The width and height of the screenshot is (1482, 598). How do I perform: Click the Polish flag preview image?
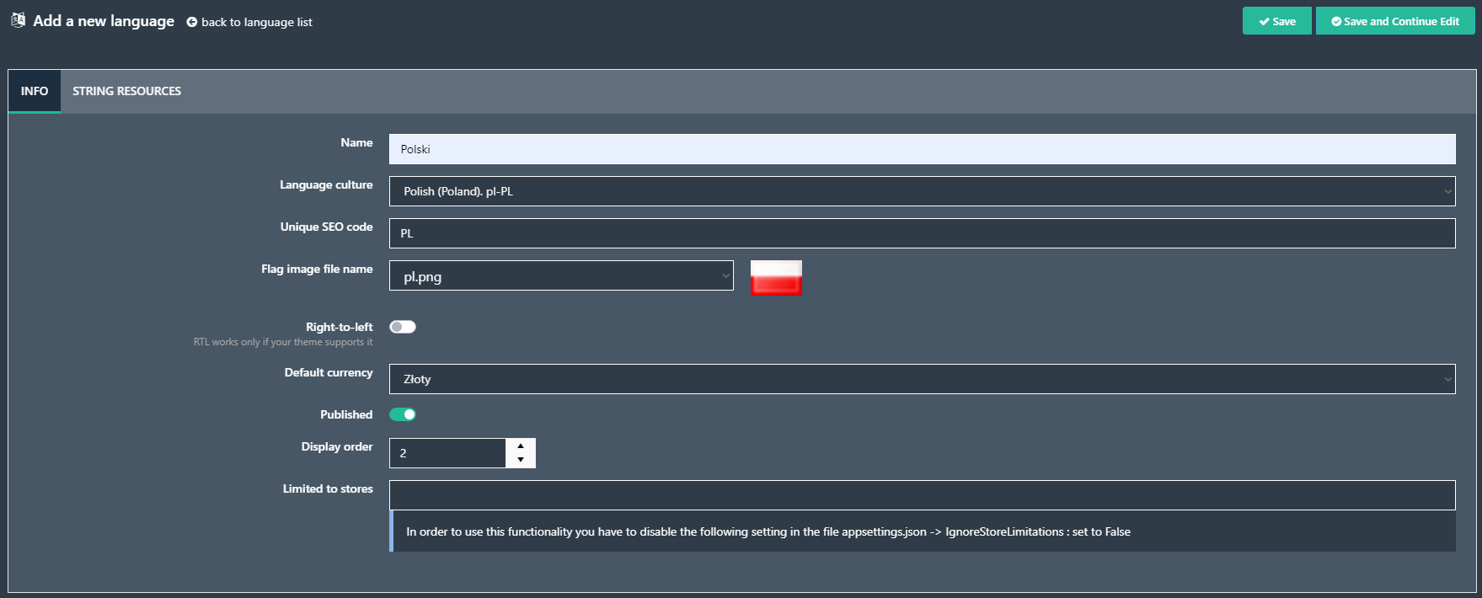pos(776,278)
